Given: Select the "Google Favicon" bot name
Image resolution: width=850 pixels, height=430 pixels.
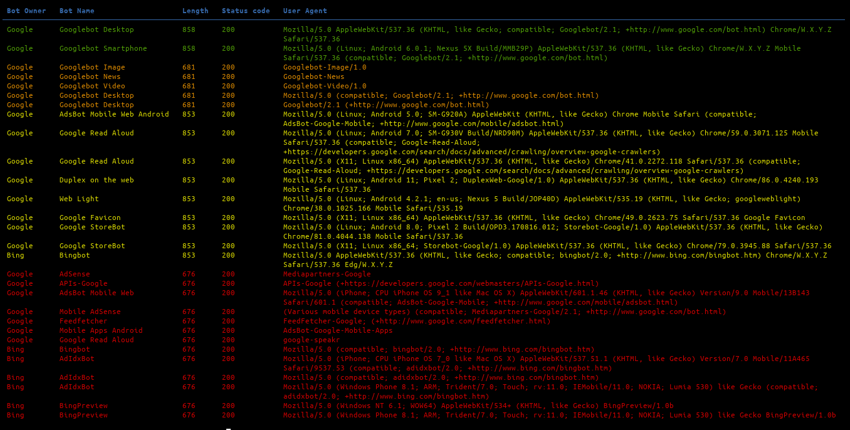Looking at the screenshot, I should 90,218.
